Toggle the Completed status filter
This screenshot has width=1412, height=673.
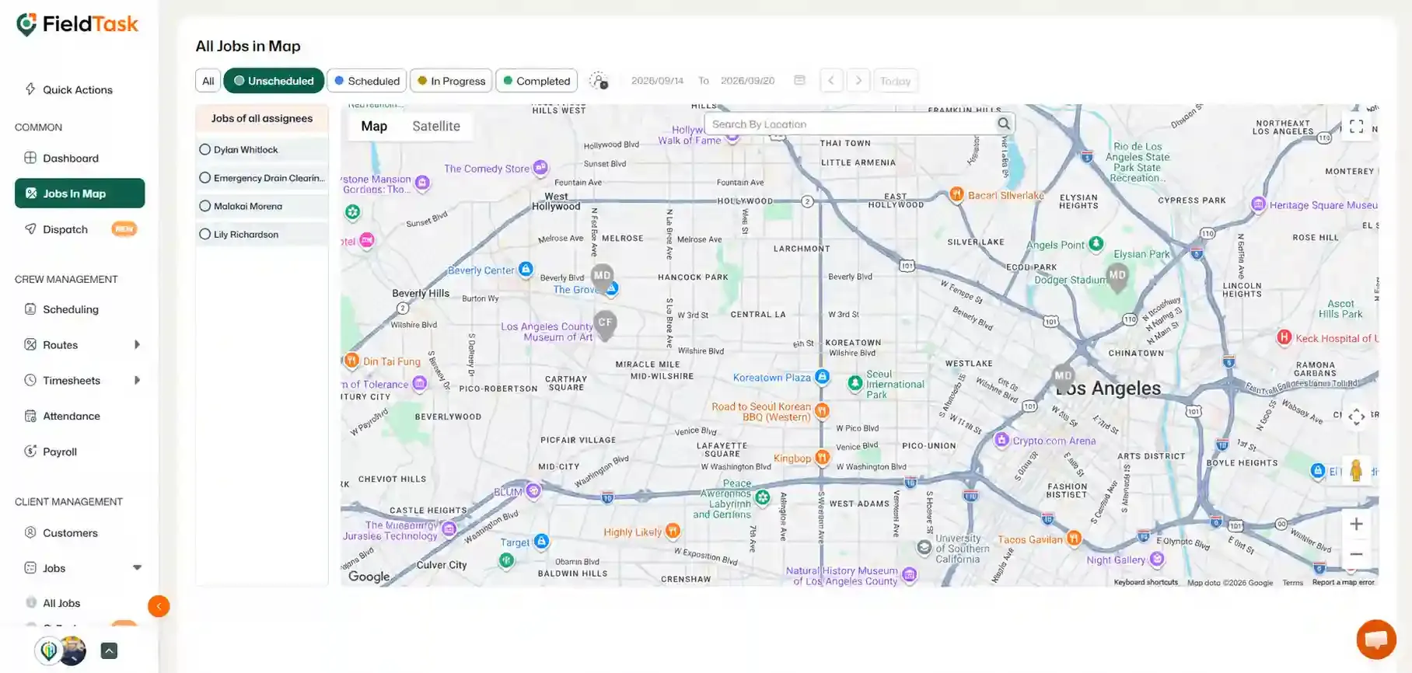point(536,80)
